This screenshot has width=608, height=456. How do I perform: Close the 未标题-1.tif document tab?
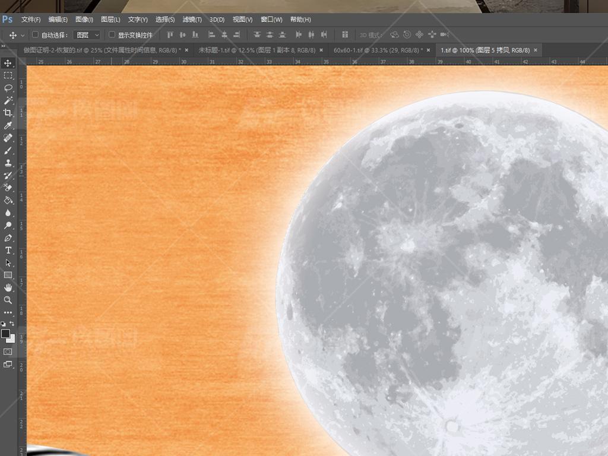(x=321, y=50)
